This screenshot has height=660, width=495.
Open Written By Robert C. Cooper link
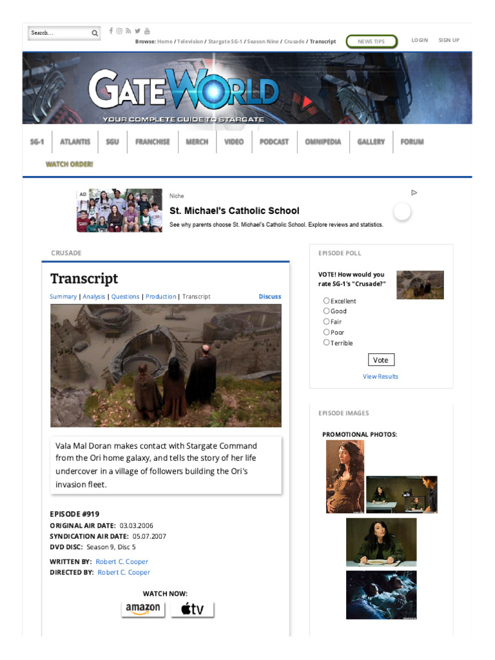coord(122,562)
